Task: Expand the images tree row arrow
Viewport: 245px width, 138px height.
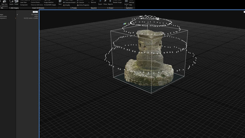Action: tap(17, 15)
